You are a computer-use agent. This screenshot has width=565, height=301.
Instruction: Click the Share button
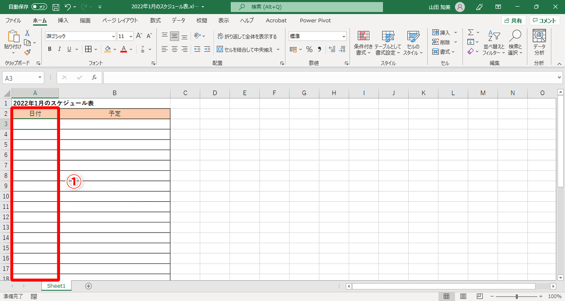point(513,20)
